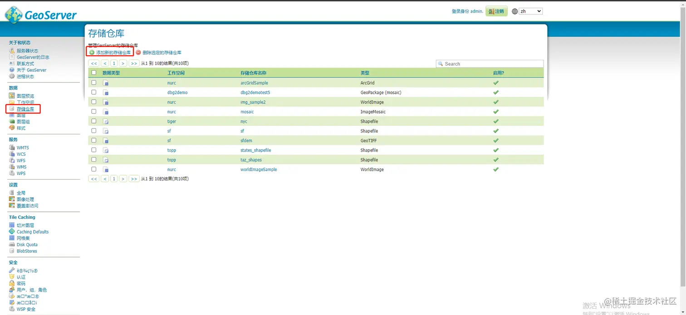Click the 全局 global settings icon

tap(12, 193)
